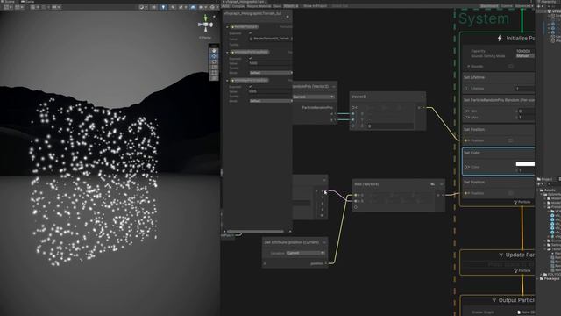Viewport: 561px width, 316px height.
Task: Click Compile in VFX Graph toolbar
Action: pyautogui.click(x=238, y=6)
